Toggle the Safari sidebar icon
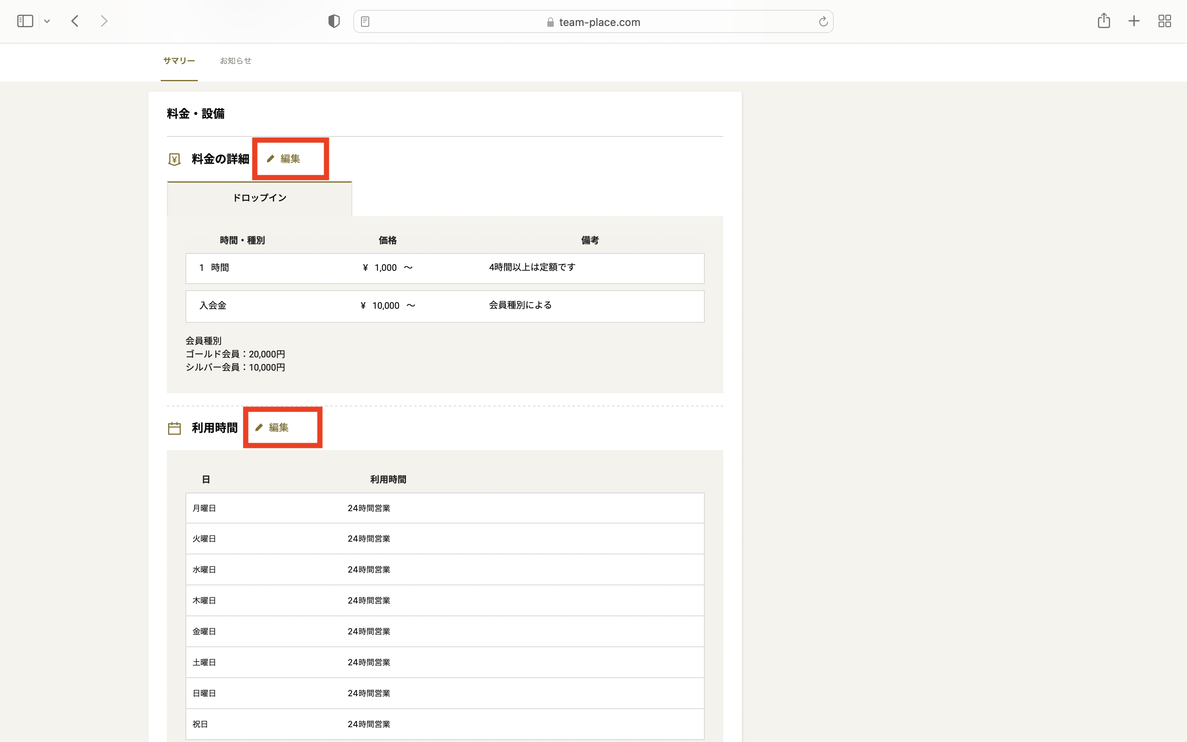Image resolution: width=1187 pixels, height=742 pixels. (x=25, y=21)
